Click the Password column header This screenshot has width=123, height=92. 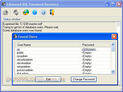(95, 45)
